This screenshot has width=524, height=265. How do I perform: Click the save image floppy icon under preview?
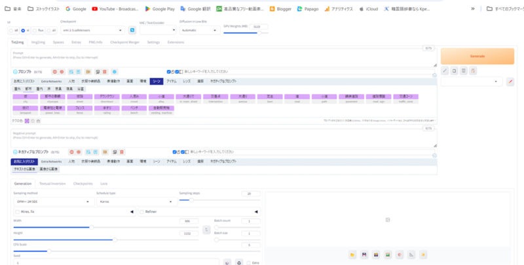(x=364, y=255)
